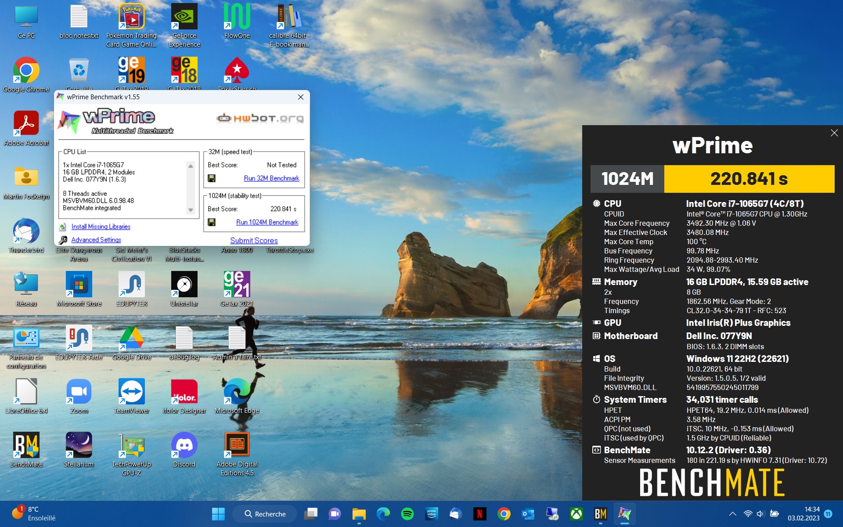Select Google Drive desktop icon
Screen dimensions: 843x527
[x=132, y=343]
